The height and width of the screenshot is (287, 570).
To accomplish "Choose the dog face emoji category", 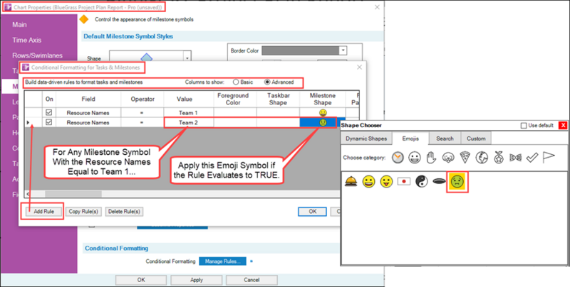I will 448,157.
